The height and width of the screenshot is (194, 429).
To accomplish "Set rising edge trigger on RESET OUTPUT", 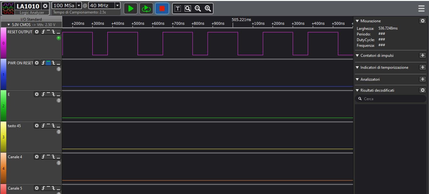I will click(x=43, y=32).
